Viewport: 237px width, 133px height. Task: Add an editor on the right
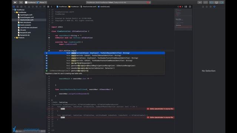tap(190, 7)
